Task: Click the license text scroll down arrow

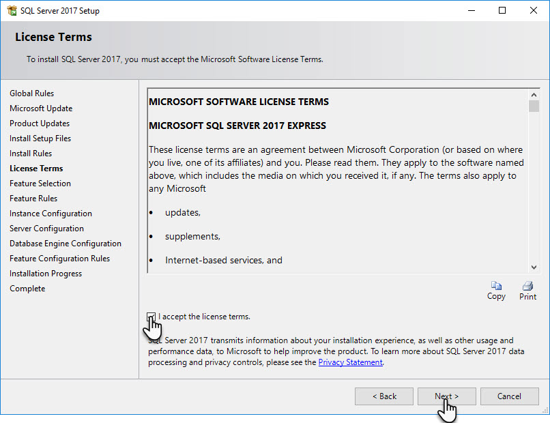Action: click(534, 267)
